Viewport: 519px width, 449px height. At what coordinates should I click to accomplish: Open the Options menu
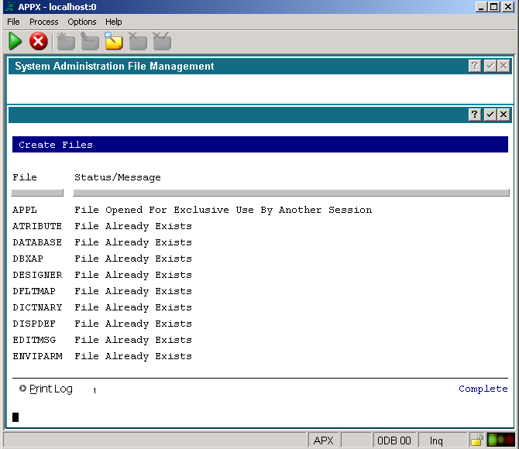point(82,22)
